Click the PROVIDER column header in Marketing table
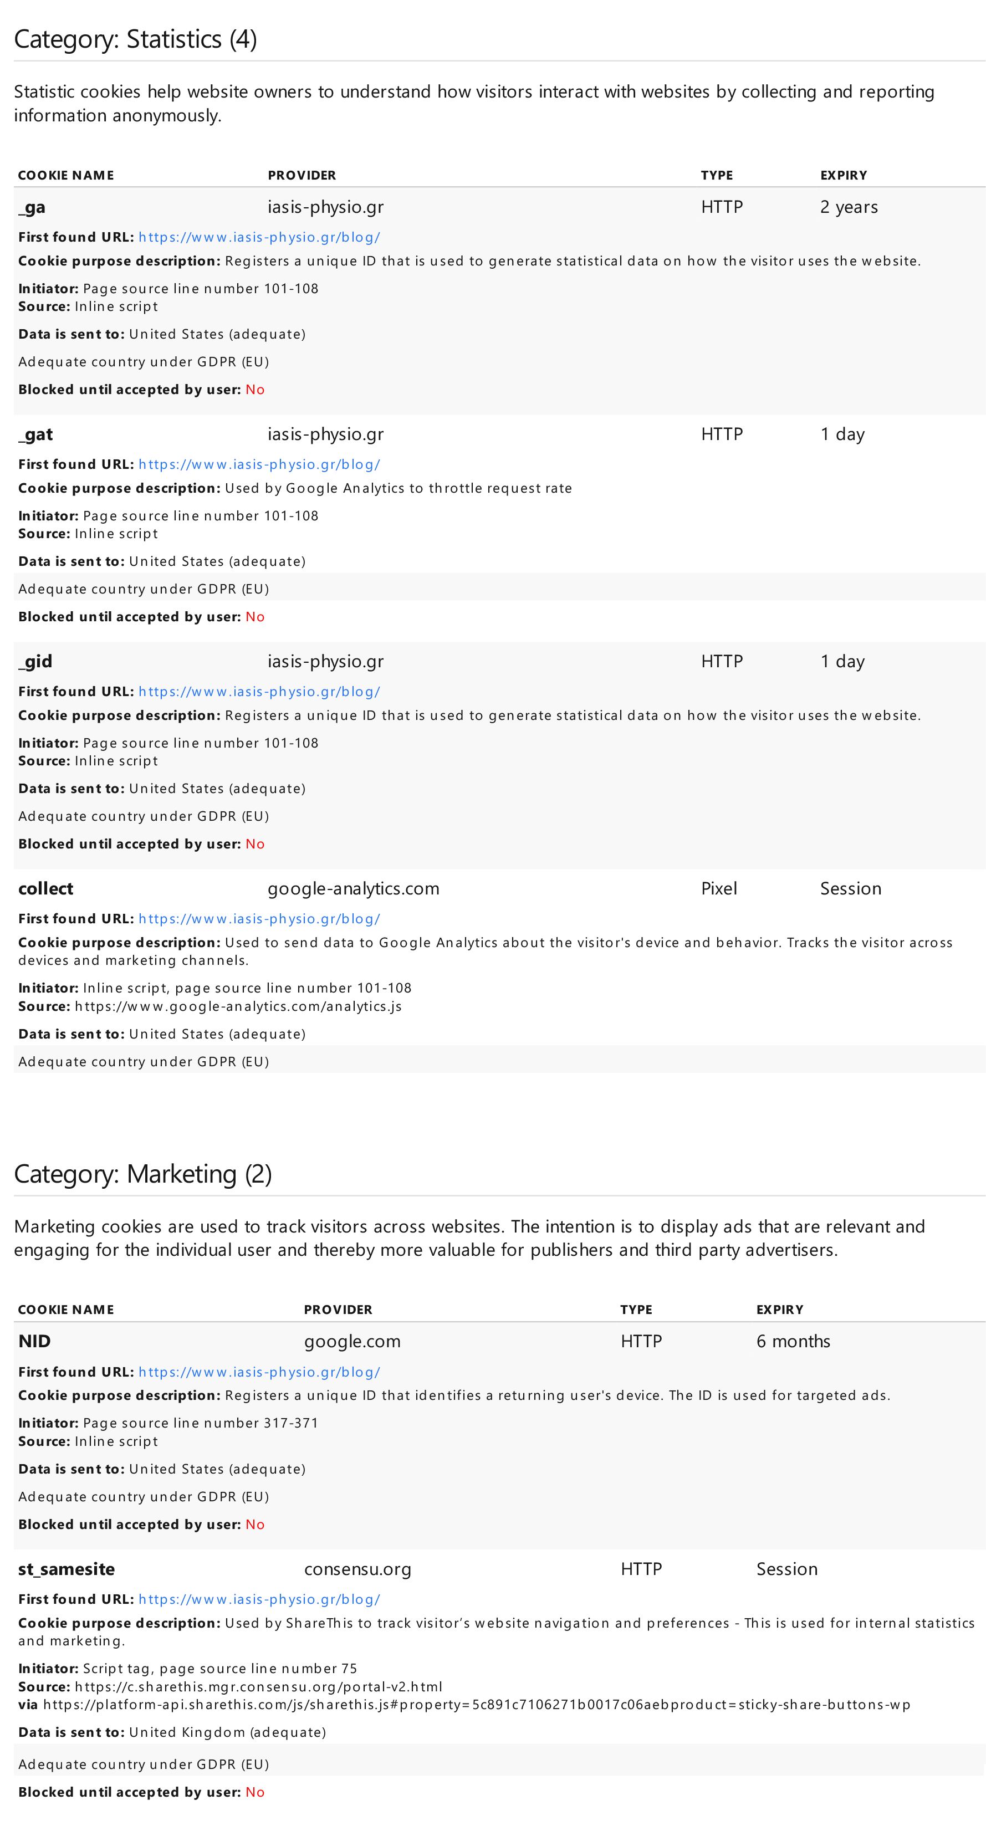The width and height of the screenshot is (986, 1831). (x=338, y=1310)
